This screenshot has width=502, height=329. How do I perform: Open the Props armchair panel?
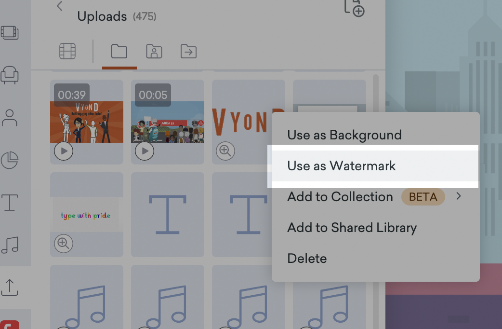click(x=10, y=75)
